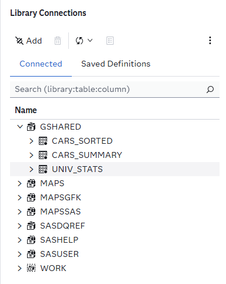The width and height of the screenshot is (226, 284).
Task: Open the three-dot more options menu
Action: [210, 41]
